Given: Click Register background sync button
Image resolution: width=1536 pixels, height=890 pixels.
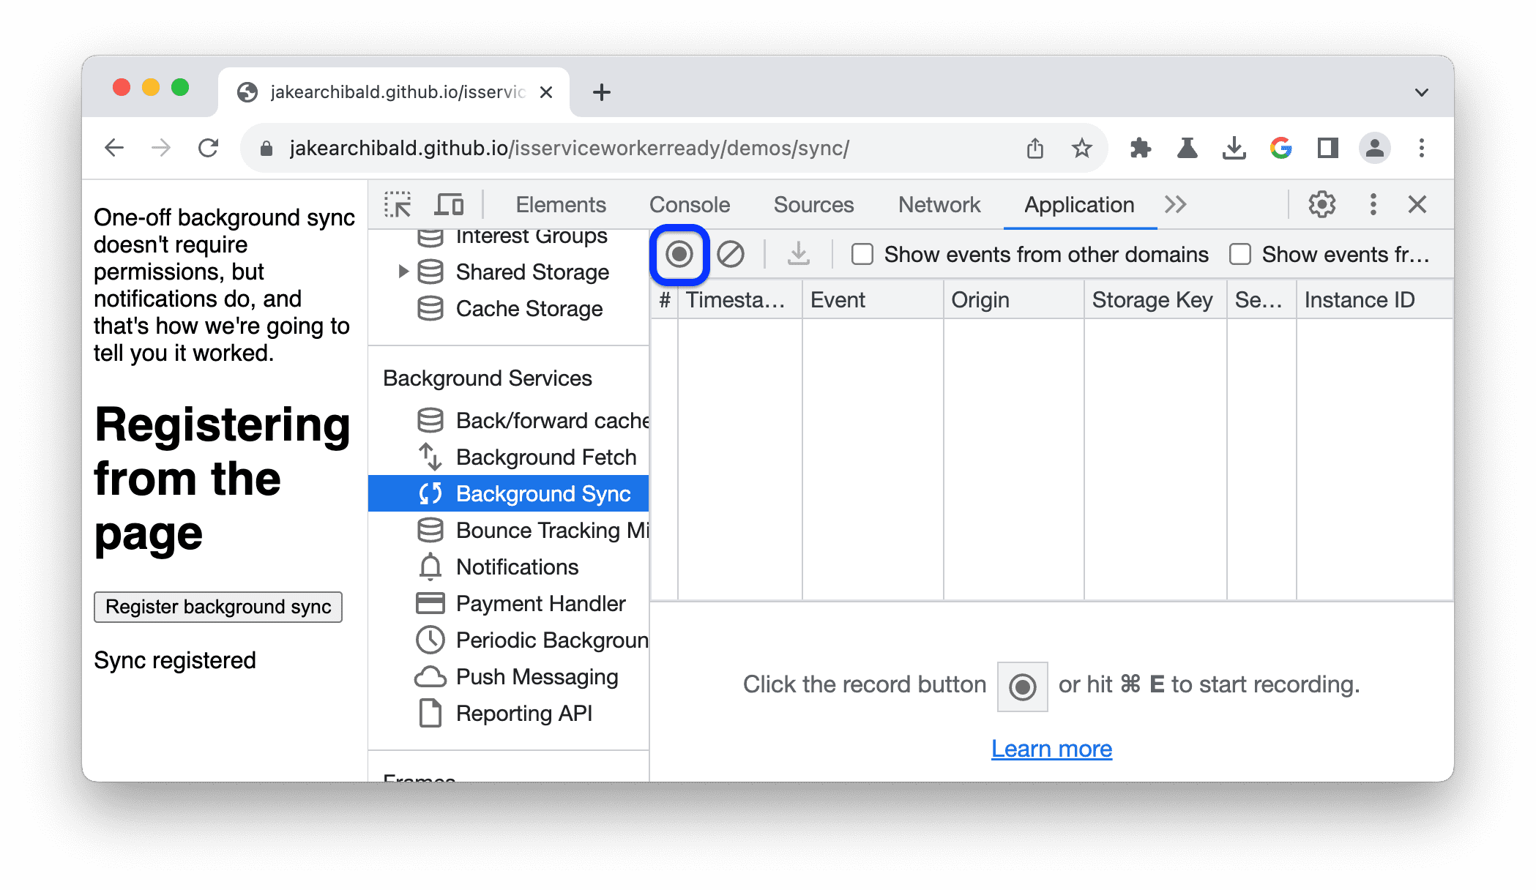Looking at the screenshot, I should point(220,607).
